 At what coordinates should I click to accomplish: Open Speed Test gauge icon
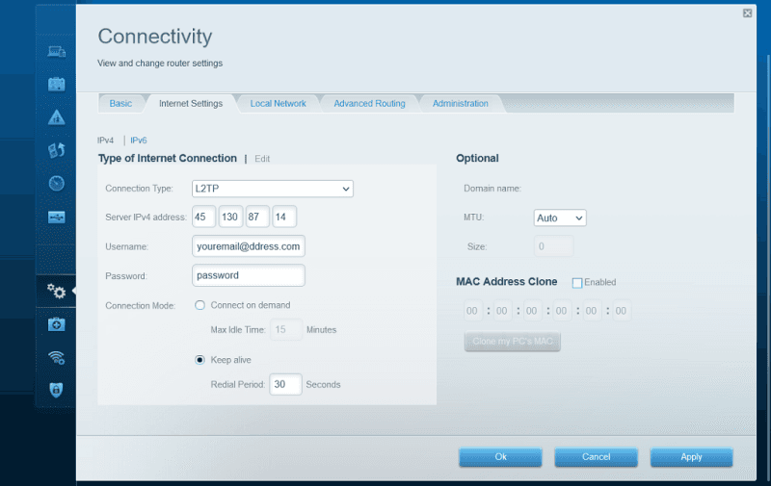pos(56,183)
